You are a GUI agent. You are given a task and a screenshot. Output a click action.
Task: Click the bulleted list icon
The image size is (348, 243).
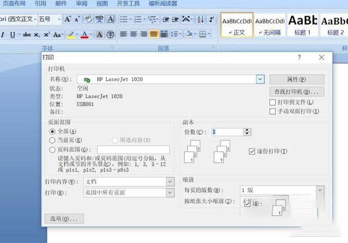click(x=123, y=20)
